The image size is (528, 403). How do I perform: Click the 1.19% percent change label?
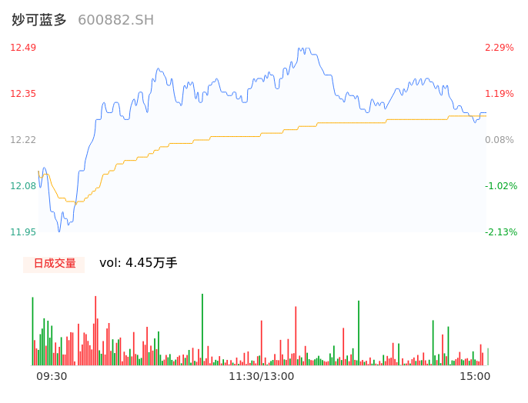click(x=500, y=94)
